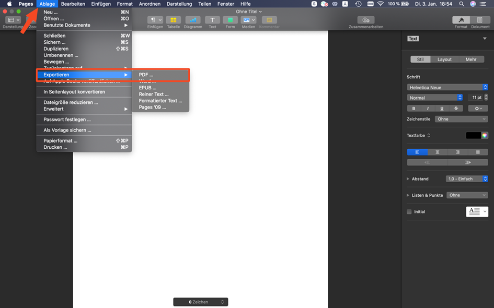Click the Darstellung view icon in toolbar
This screenshot has height=308, width=494.
tap(13, 20)
